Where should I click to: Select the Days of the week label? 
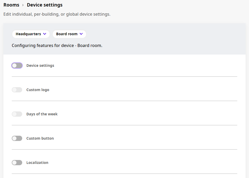[42, 114]
